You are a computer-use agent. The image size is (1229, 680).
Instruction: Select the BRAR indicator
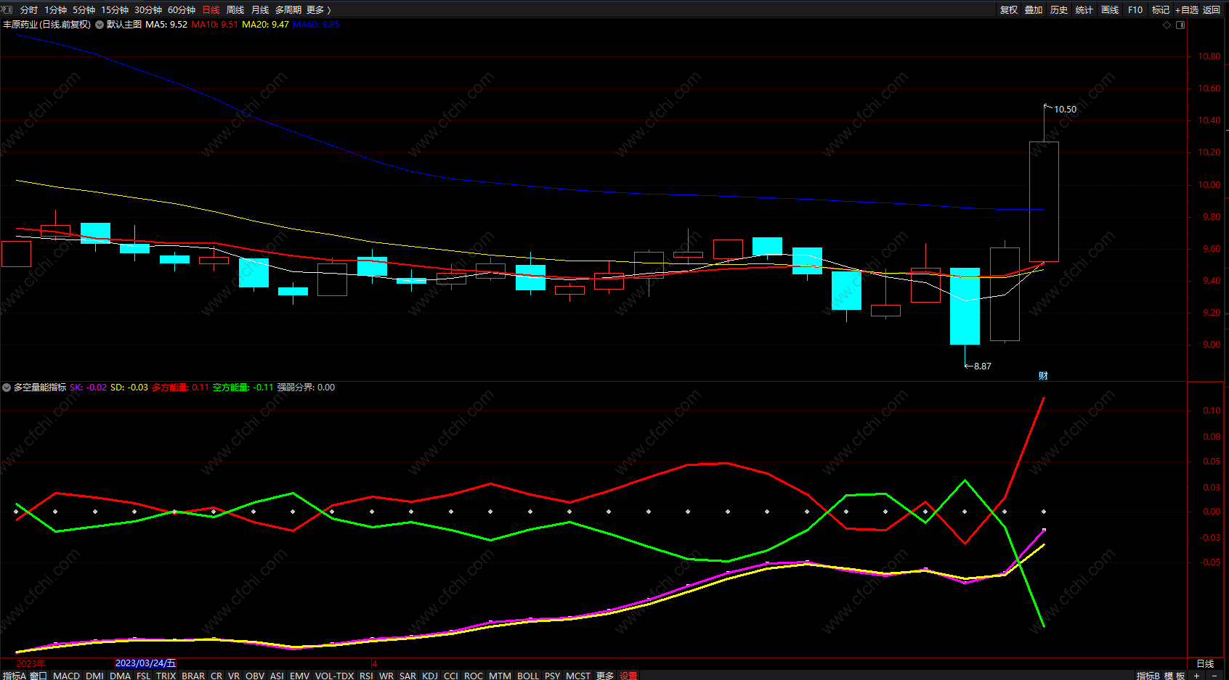[193, 676]
